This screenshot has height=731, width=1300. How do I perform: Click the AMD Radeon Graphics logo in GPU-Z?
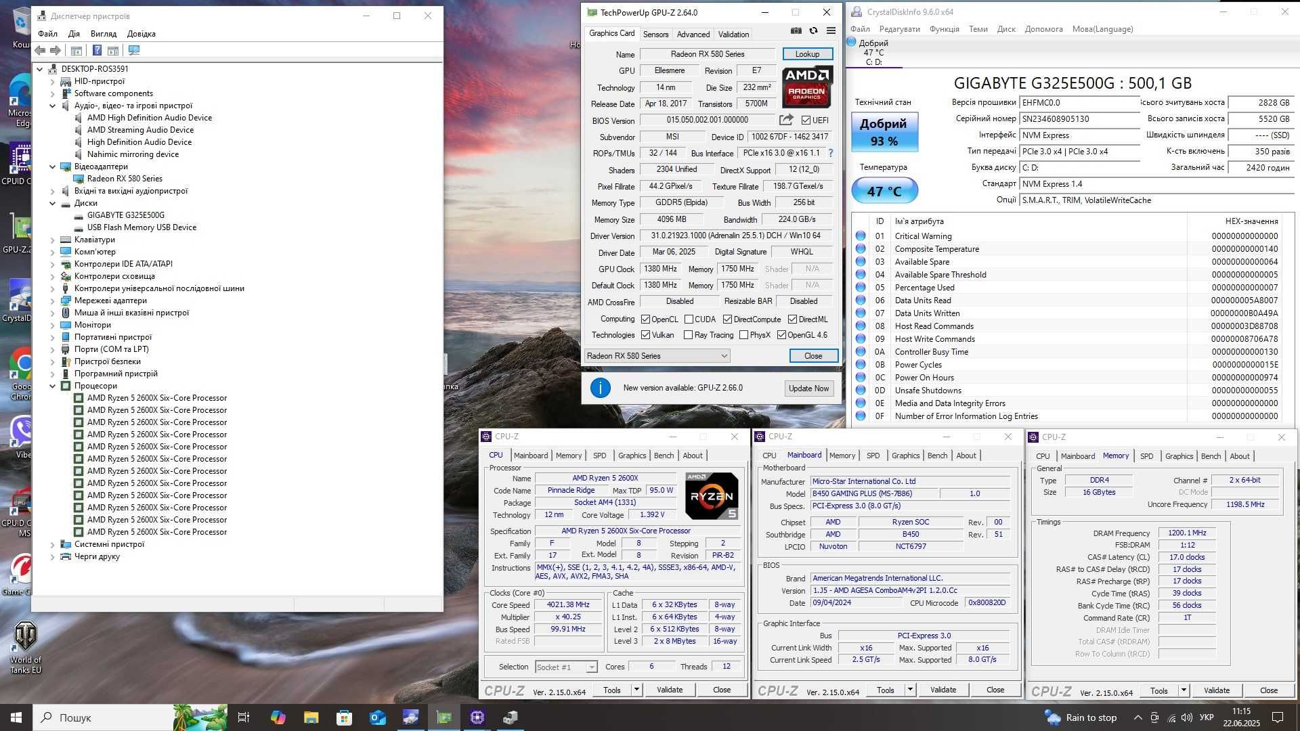tap(807, 87)
